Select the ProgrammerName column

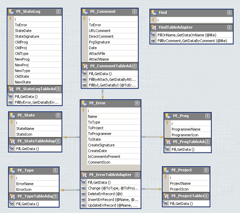[191, 129]
